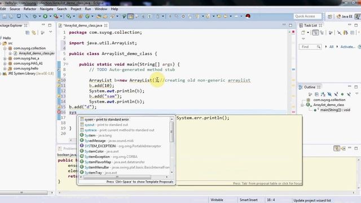Select main(String[]) : void in Outline
This screenshot has width=361, height=203.
(x=334, y=110)
